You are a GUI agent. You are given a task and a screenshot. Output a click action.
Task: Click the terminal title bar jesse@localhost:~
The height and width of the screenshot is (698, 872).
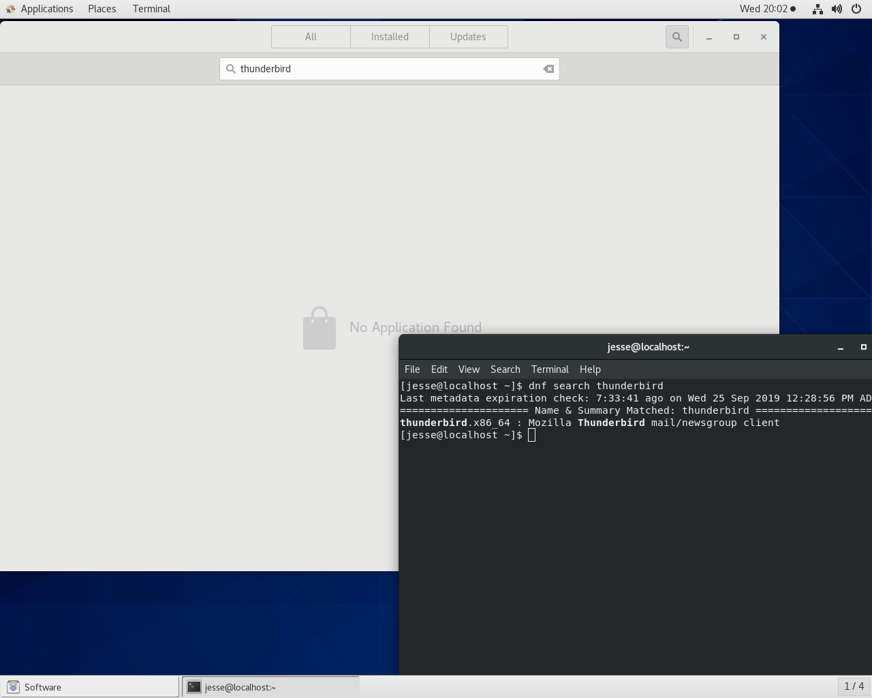point(649,347)
